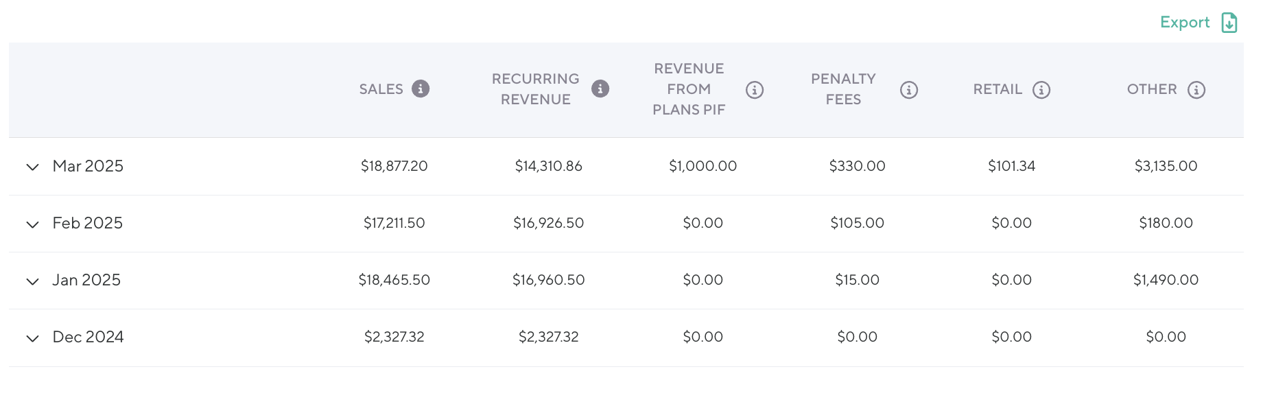
Task: Click Jan 2025 Other value $1,490.00
Action: (x=1166, y=280)
